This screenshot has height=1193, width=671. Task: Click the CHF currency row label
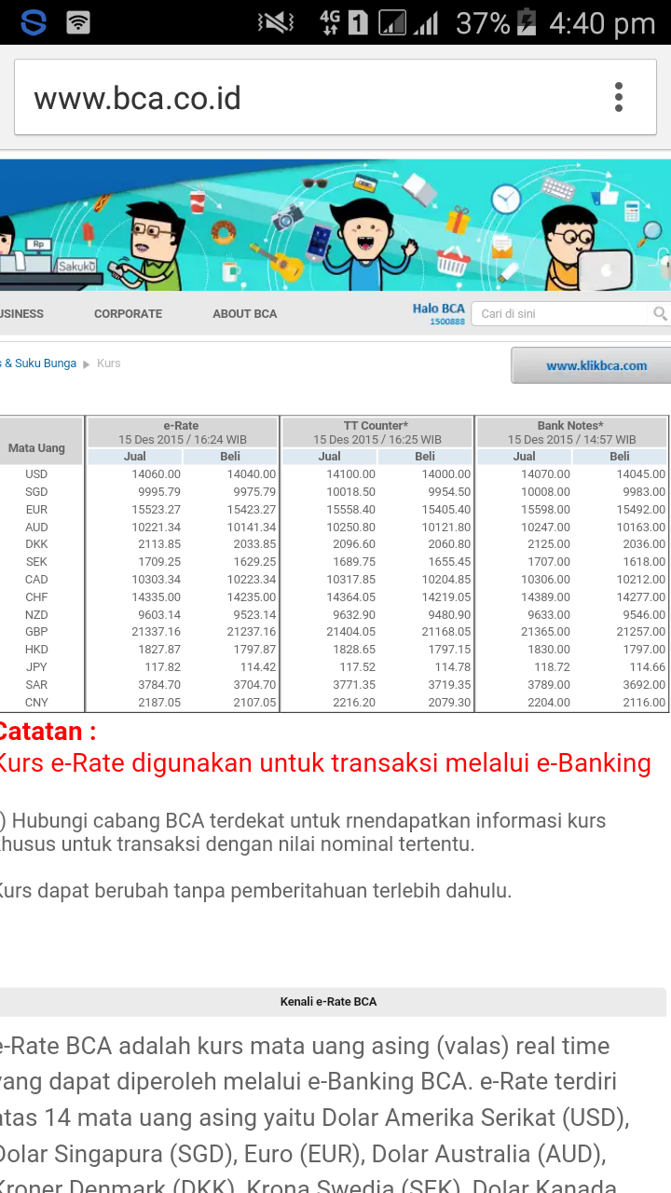pos(36,597)
